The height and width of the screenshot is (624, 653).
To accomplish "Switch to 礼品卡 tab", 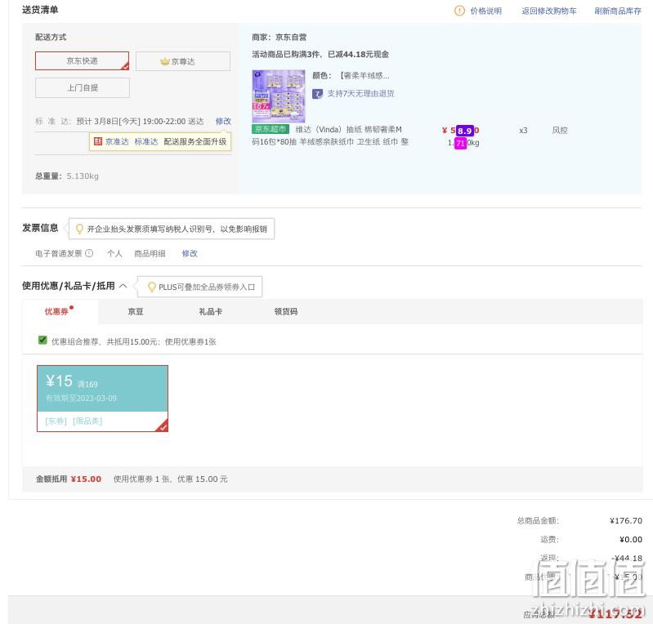I will (210, 311).
